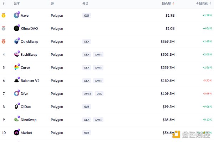This screenshot has height=142, width=214.
Task: Click the Market protocol logo icon
Action: coord(16,133)
